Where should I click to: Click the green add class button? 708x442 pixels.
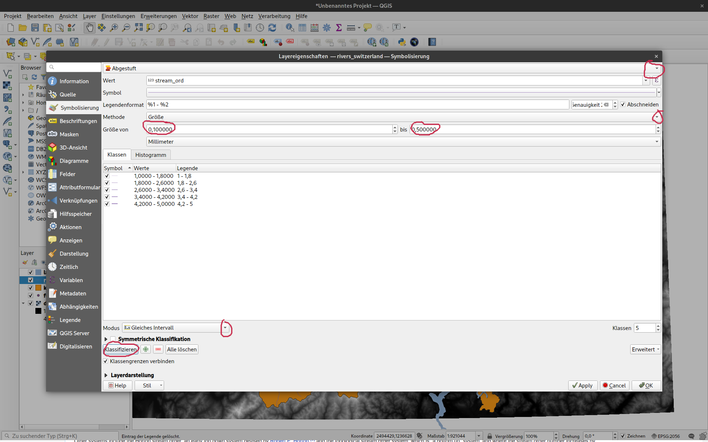point(146,350)
